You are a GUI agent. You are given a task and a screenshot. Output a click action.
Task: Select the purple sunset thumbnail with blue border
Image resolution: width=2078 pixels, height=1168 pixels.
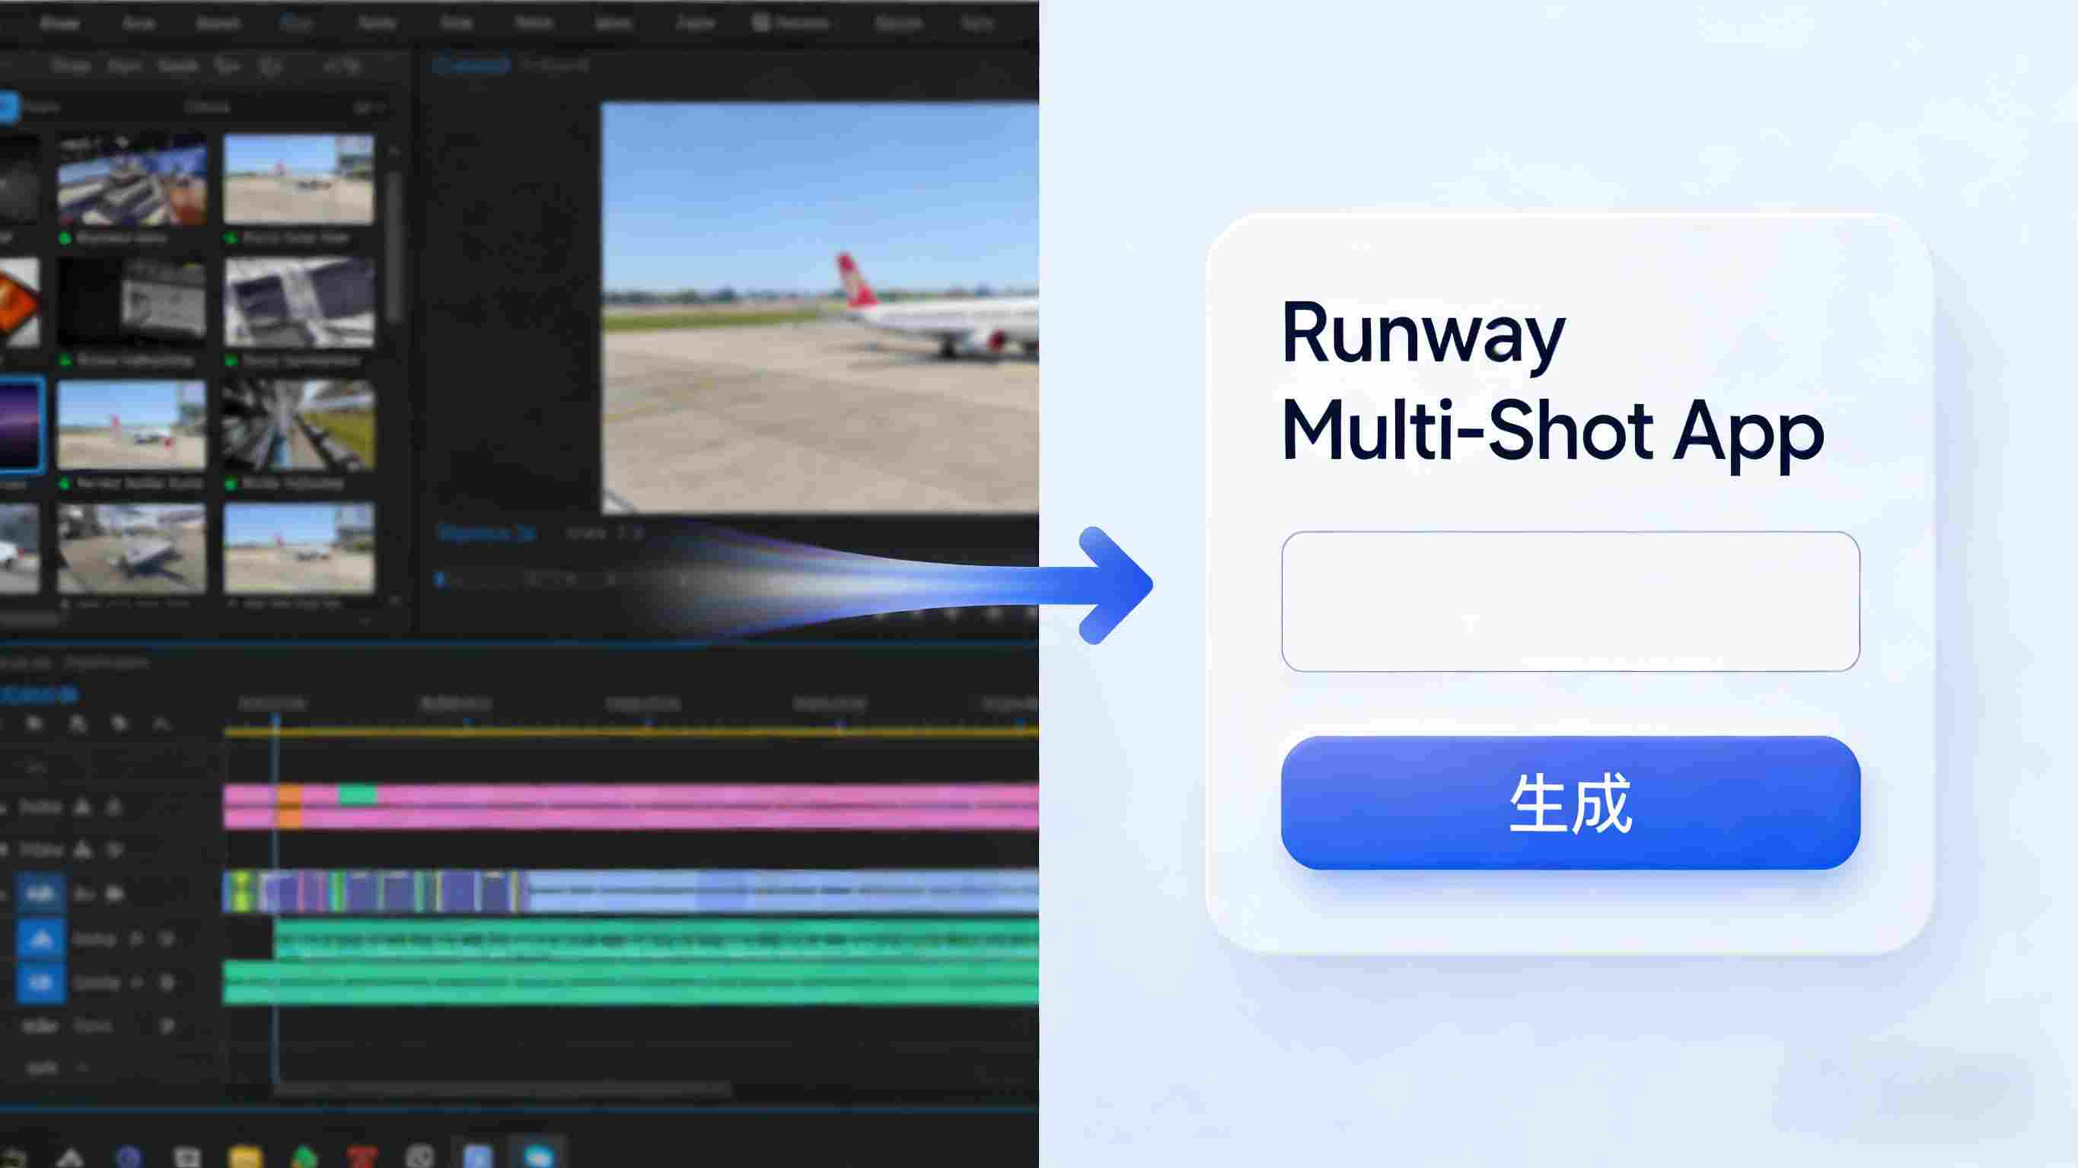coord(19,425)
